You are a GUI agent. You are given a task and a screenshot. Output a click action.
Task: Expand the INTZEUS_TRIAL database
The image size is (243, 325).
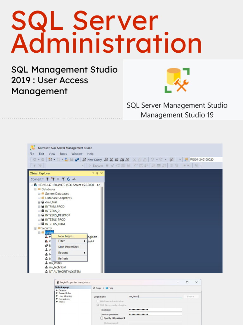[x=39, y=224]
